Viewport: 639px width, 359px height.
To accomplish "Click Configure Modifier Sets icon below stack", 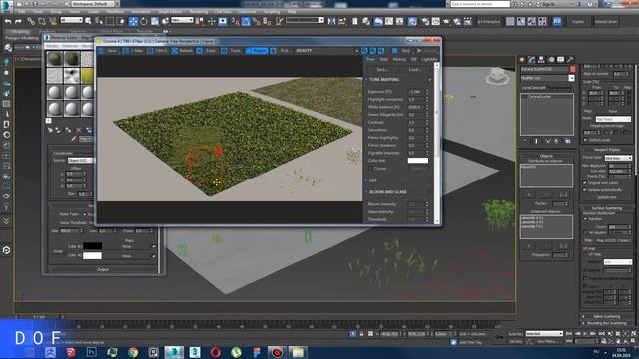I will (568, 141).
